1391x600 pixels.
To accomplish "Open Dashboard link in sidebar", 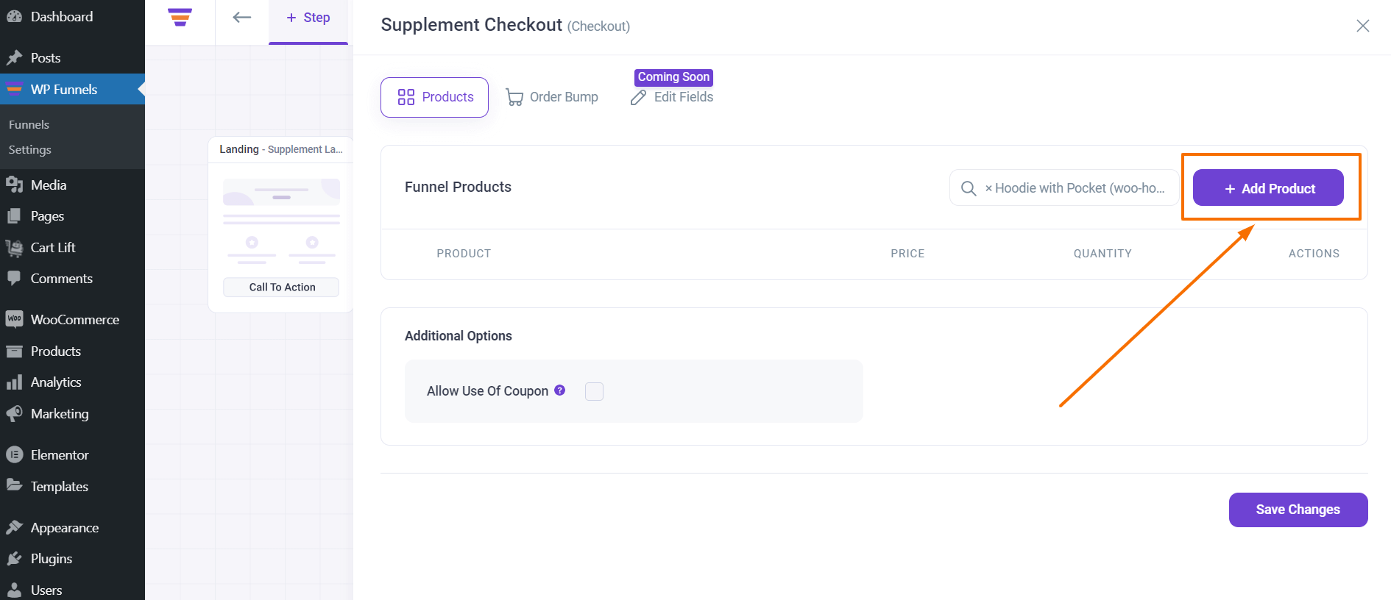I will [62, 16].
